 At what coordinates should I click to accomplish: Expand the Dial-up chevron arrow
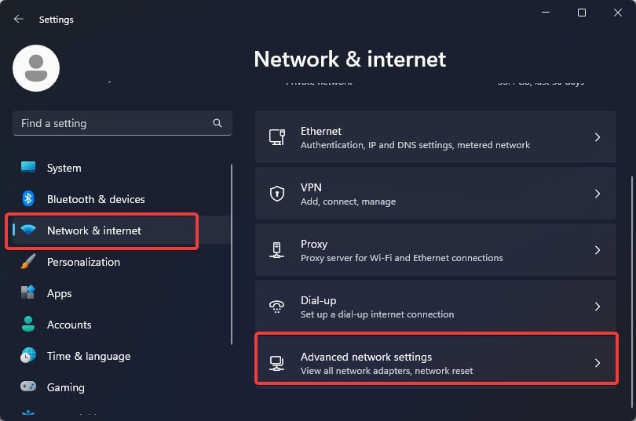[598, 307]
